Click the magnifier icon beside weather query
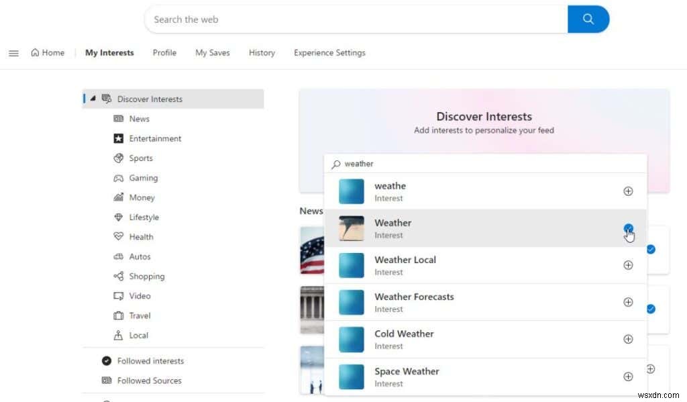Image resolution: width=687 pixels, height=402 pixels. coord(336,164)
